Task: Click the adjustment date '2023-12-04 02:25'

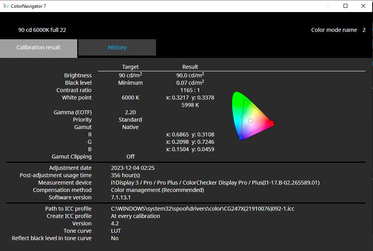Action: (133, 168)
